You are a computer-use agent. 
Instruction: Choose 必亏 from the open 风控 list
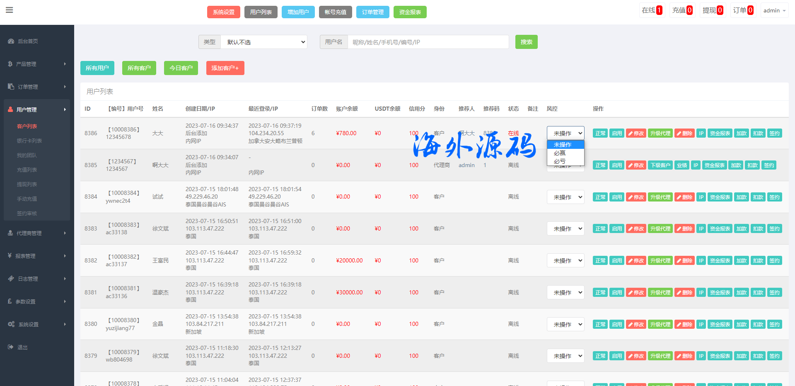coord(560,161)
